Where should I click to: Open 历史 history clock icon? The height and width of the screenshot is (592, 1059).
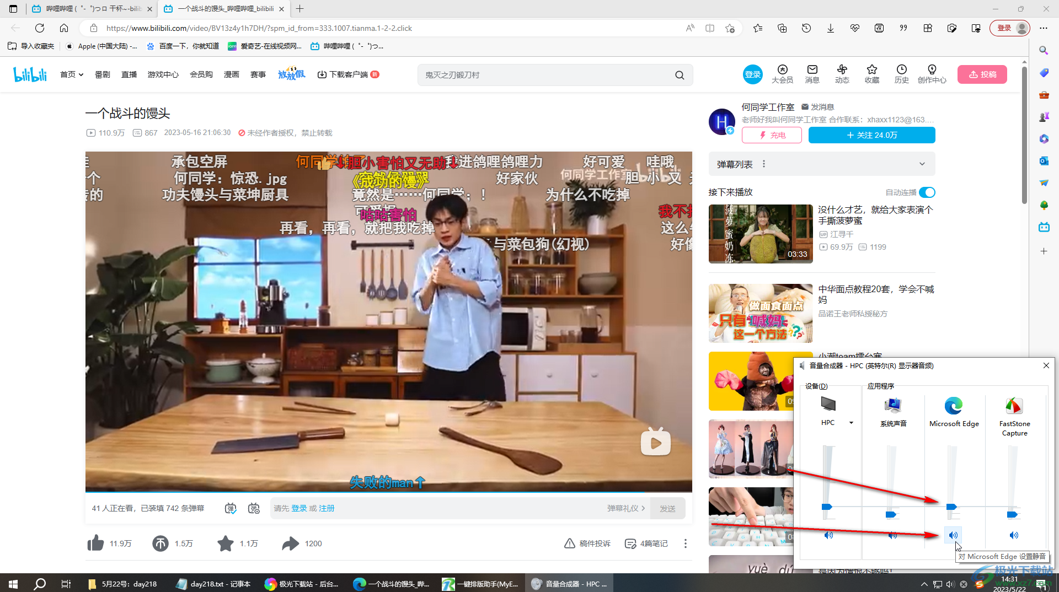coord(902,74)
